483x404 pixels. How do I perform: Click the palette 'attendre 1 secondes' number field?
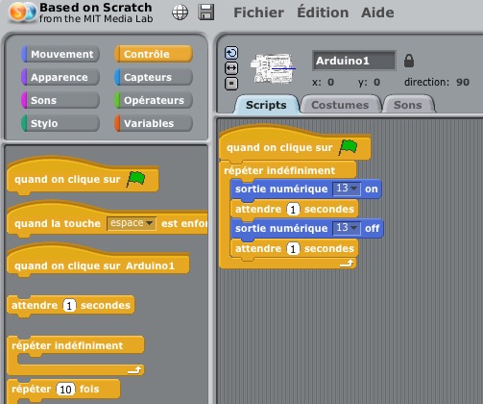click(69, 305)
